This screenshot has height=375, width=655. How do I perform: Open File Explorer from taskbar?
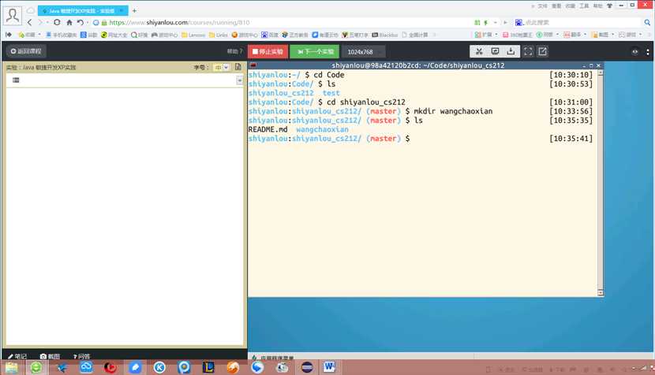tap(12, 367)
